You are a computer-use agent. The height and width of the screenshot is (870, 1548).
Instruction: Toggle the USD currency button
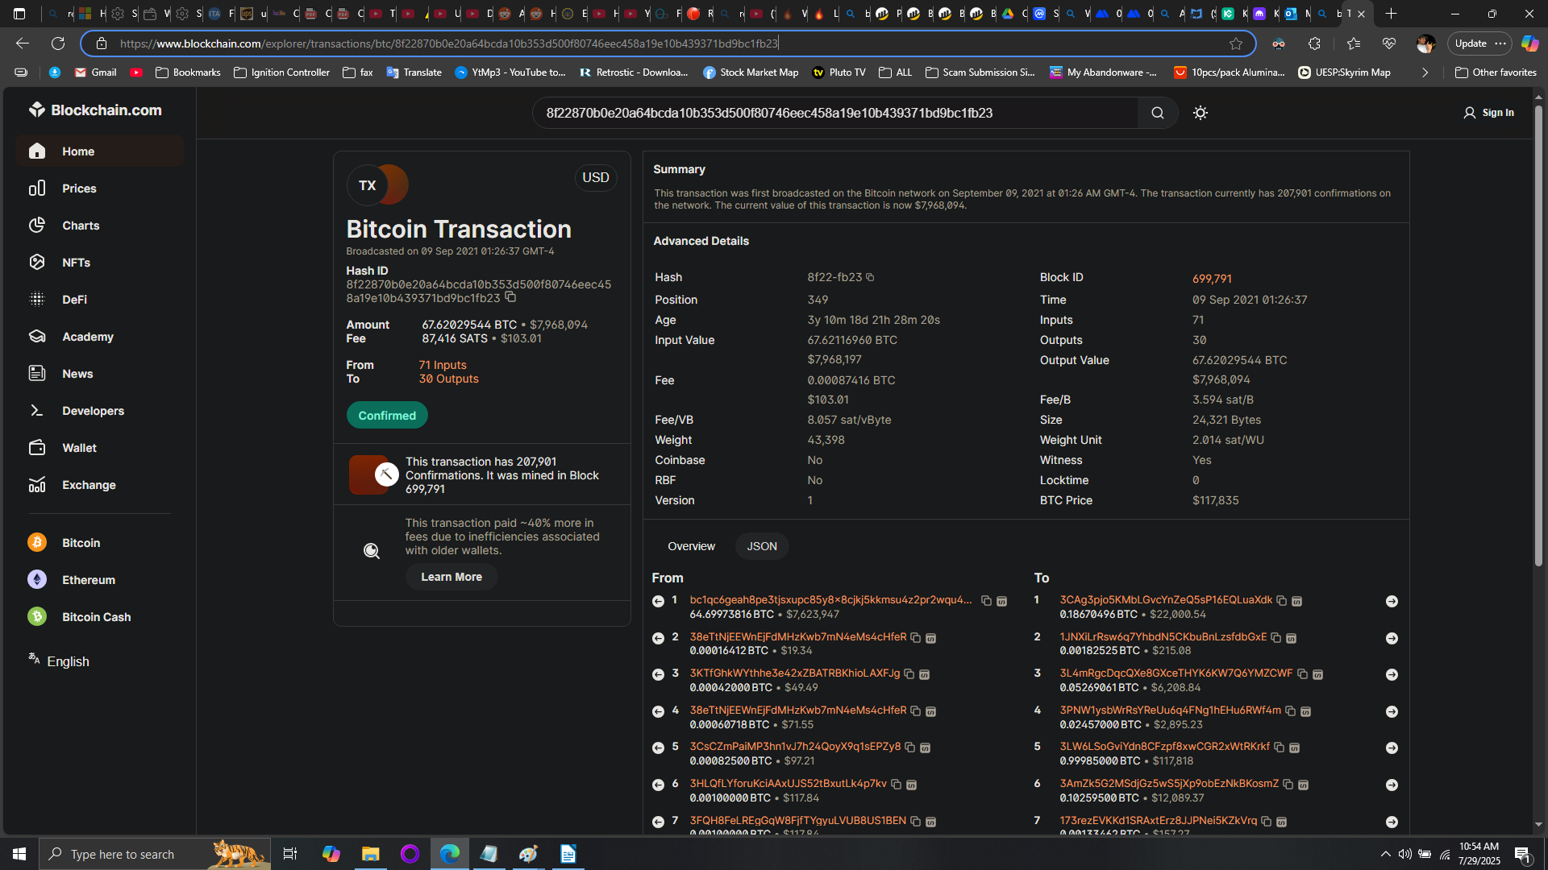tap(595, 177)
